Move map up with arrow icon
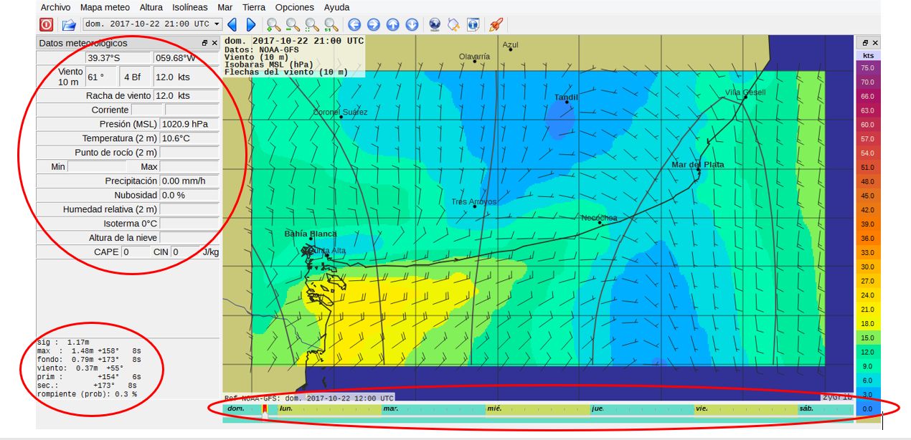The width and height of the screenshot is (911, 440). (392, 24)
